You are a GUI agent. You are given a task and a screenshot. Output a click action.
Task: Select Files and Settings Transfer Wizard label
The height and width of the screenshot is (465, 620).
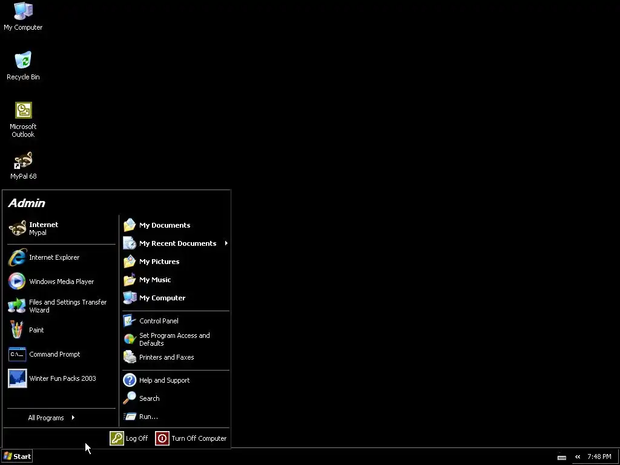click(x=68, y=306)
